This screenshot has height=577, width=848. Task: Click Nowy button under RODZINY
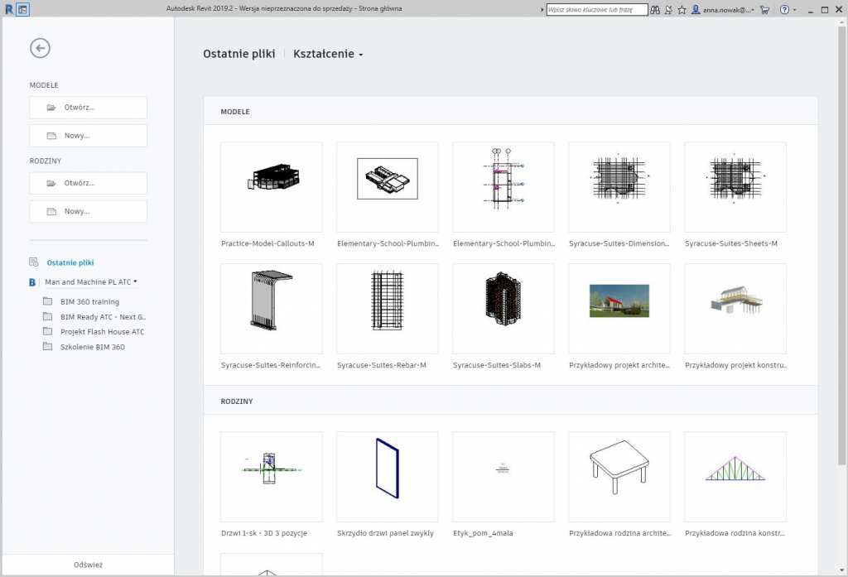pos(88,212)
